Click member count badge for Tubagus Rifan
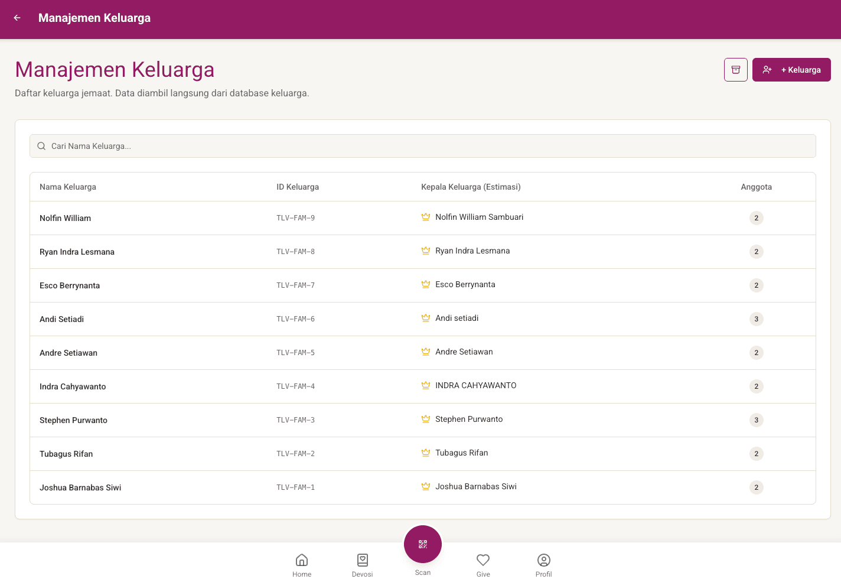 tap(757, 454)
